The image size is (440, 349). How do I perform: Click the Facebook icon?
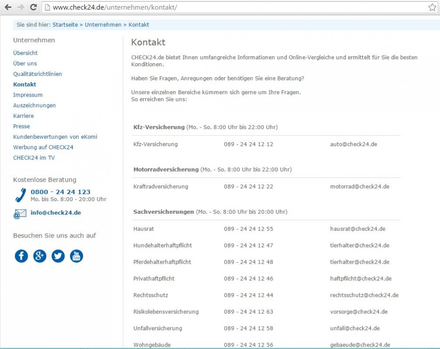[21, 256]
